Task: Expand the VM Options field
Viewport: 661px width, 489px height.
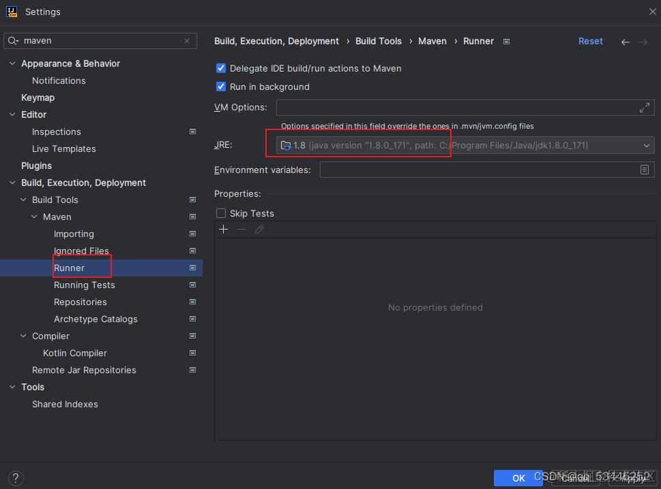Action: 645,108
